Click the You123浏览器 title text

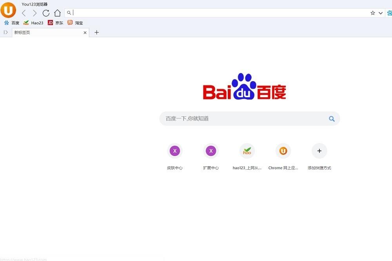[x=34, y=4]
